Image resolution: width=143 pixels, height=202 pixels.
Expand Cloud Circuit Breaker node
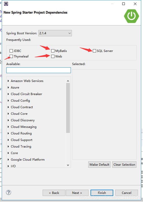tap(8, 94)
